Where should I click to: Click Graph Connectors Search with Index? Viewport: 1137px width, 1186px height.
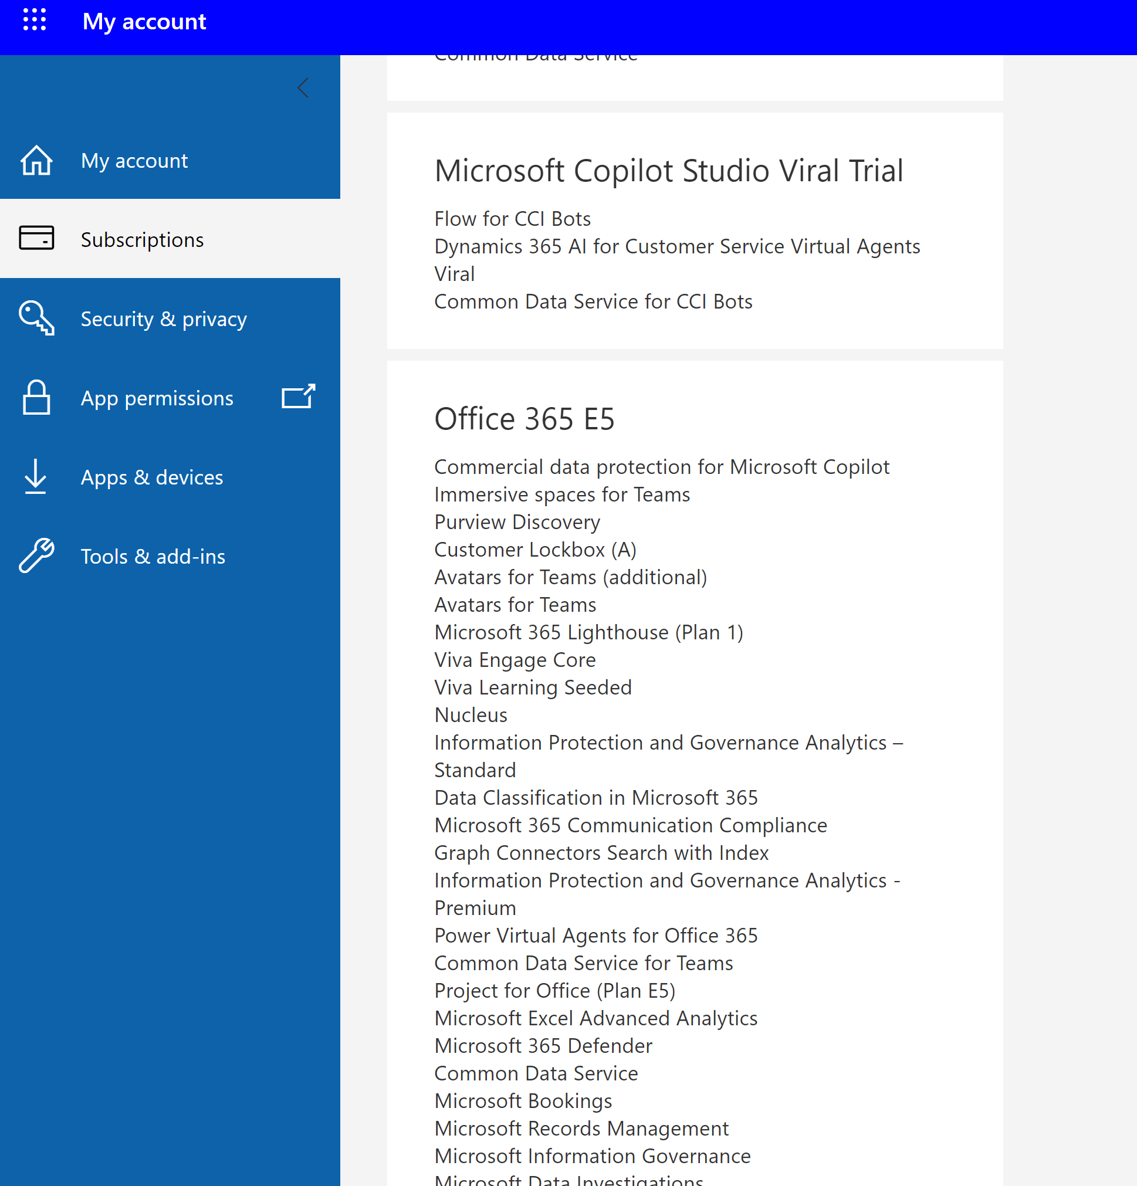tap(601, 852)
